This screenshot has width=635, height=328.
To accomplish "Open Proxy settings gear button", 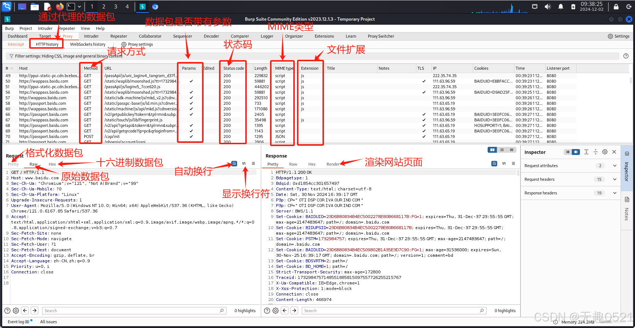I will [137, 44].
